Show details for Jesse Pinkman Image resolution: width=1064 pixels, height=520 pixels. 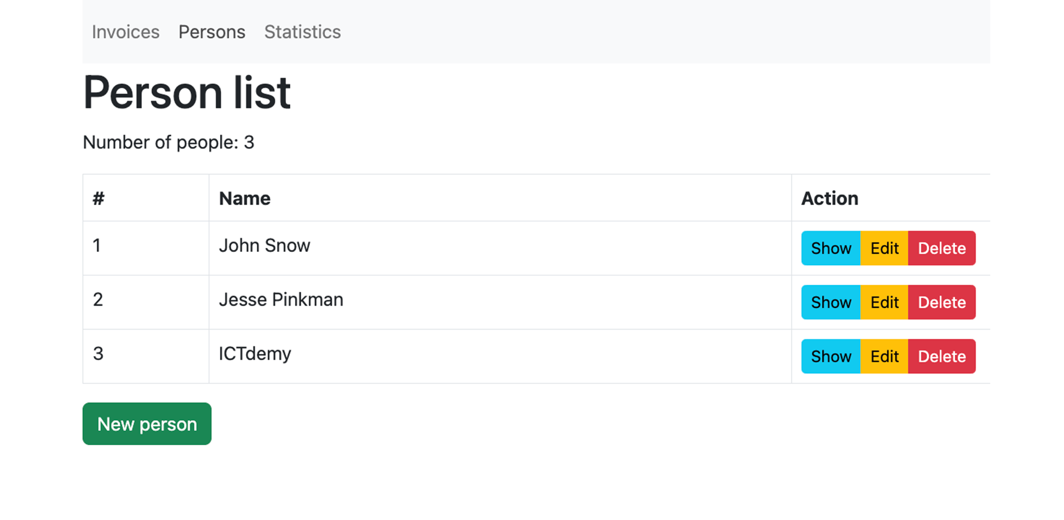pos(831,302)
